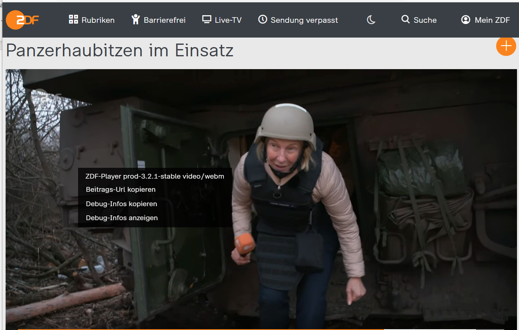The width and height of the screenshot is (519, 330).
Task: Click the orange plus button
Action: pyautogui.click(x=506, y=46)
